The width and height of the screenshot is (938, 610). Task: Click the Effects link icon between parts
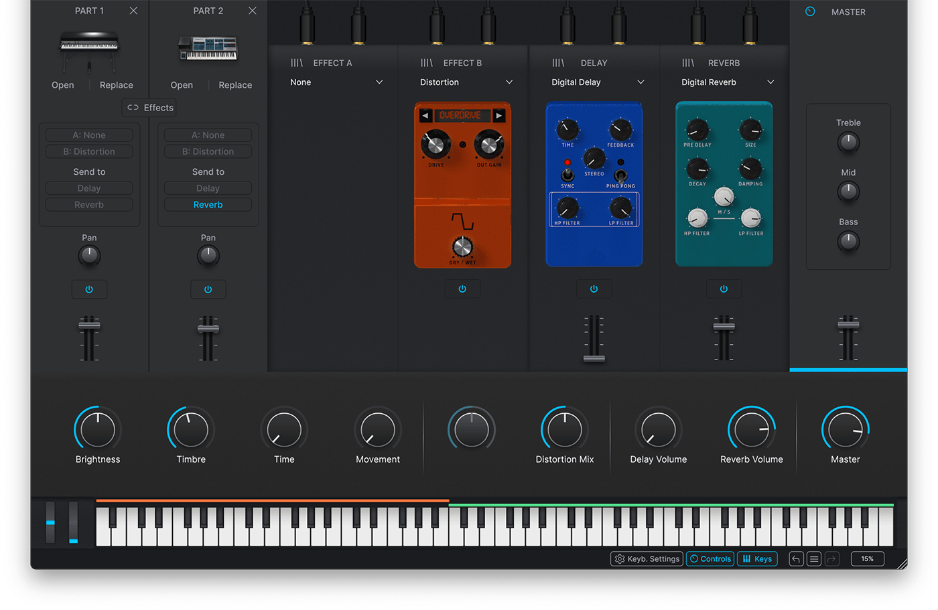pos(133,108)
